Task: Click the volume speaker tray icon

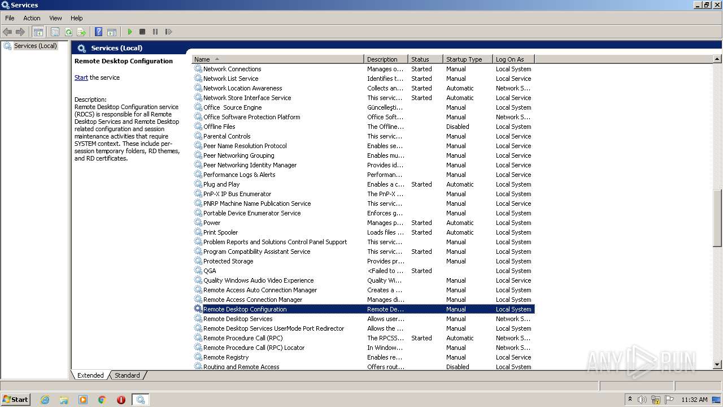Action: click(642, 400)
